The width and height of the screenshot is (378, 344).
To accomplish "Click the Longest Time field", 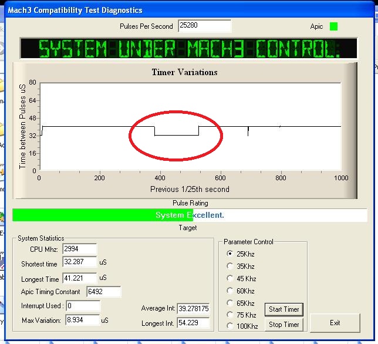I will [x=80, y=278].
